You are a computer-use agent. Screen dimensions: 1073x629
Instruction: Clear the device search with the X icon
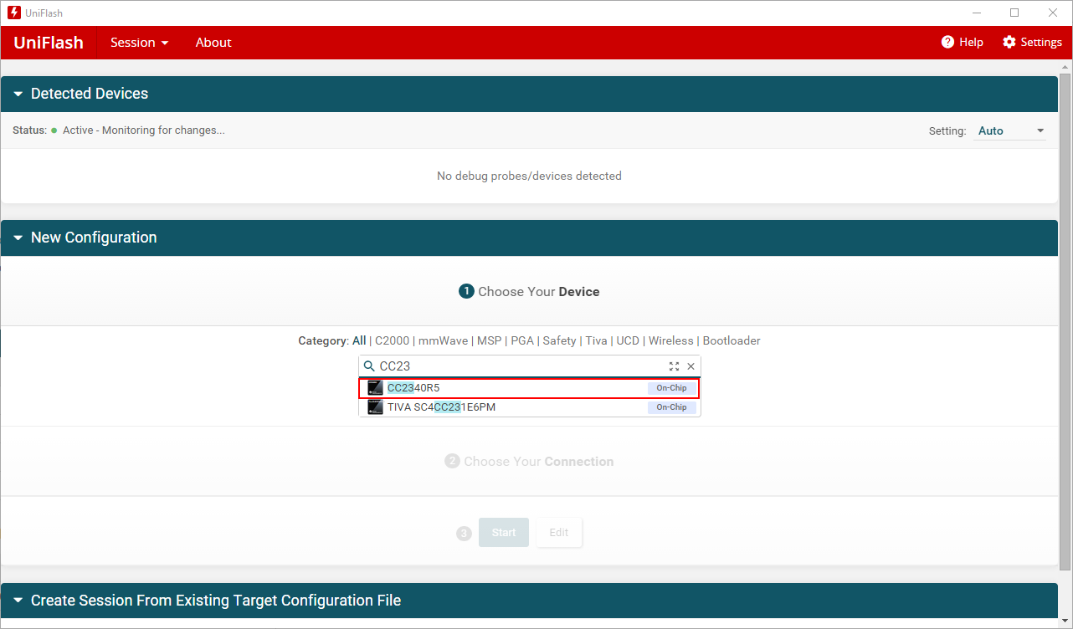pyautogui.click(x=691, y=366)
